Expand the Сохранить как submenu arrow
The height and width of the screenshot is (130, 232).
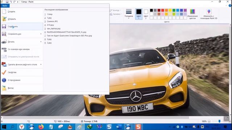click(41, 34)
